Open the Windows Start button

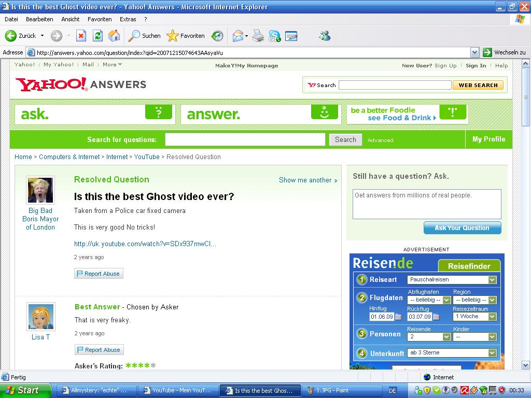point(25,390)
